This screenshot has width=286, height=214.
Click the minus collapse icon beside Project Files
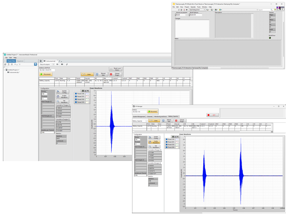point(5,61)
